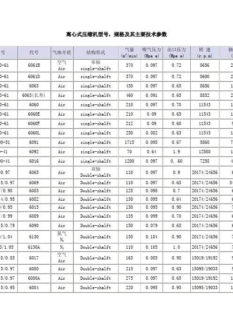Select speed value 7258
Screen dimensions: 233x330
tap(205, 161)
